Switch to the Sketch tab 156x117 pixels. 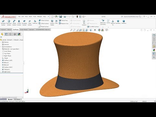[x=9, y=30]
